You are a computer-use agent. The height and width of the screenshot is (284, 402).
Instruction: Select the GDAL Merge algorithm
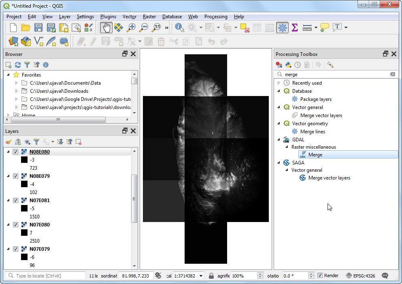315,155
